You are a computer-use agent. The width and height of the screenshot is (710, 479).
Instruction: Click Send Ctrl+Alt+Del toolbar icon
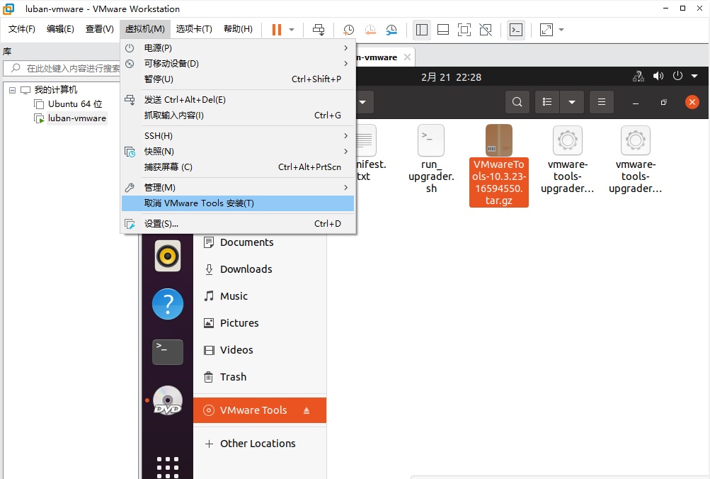pyautogui.click(x=319, y=30)
